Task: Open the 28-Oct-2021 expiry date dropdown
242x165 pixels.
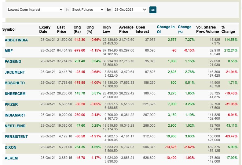Action: click(130, 10)
